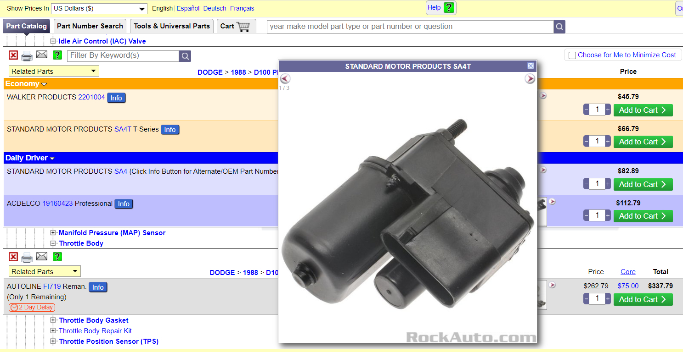Open the SA4T part number link
The image size is (683, 352).
pos(123,129)
